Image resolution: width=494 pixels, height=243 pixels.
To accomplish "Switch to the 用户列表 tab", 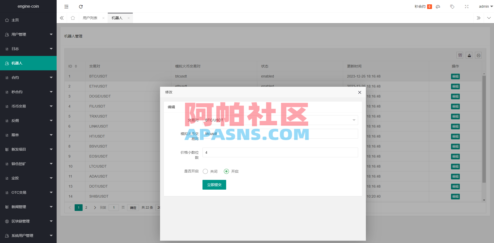I will pos(90,18).
